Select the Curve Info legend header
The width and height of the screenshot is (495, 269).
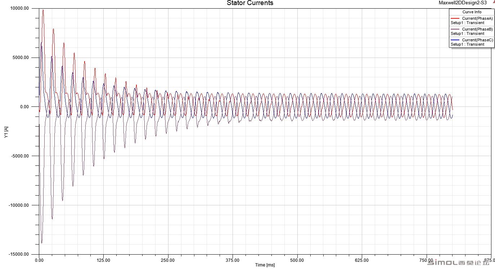472,12
